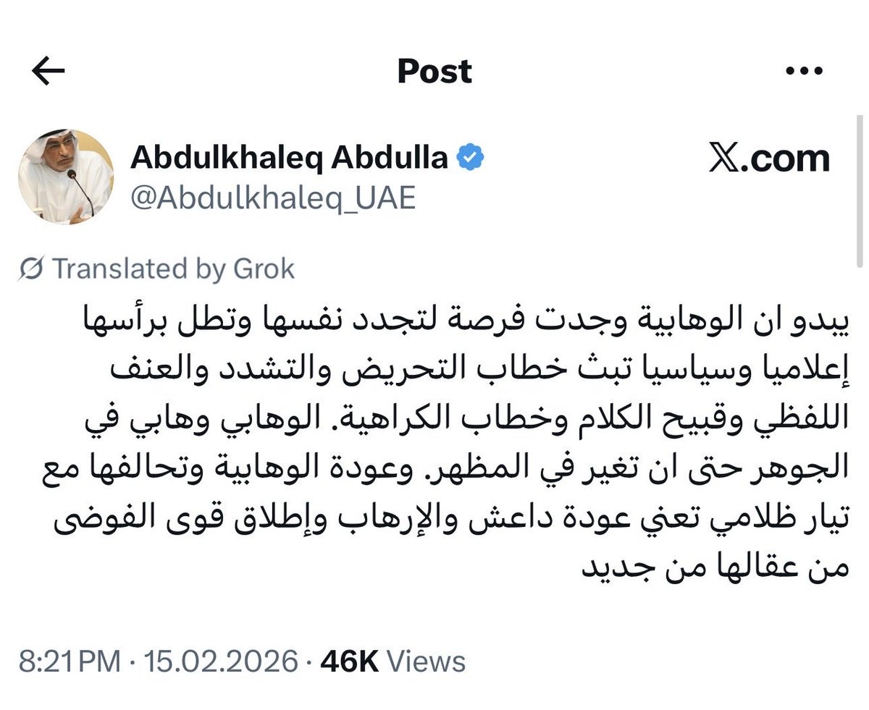
Task: Click the 8:21 PM timestamp
Action: click(x=70, y=662)
